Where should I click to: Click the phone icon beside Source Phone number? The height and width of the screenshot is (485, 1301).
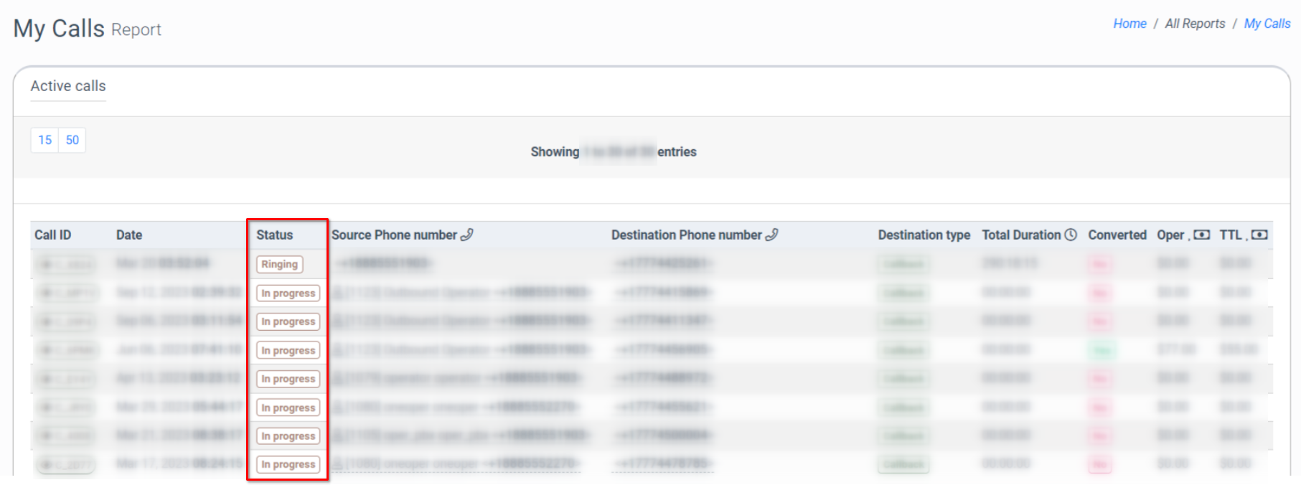466,235
